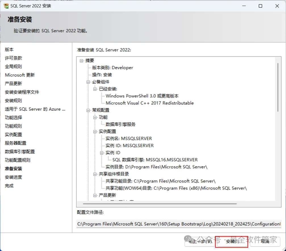Click the 安装(I) install button

(x=232, y=242)
